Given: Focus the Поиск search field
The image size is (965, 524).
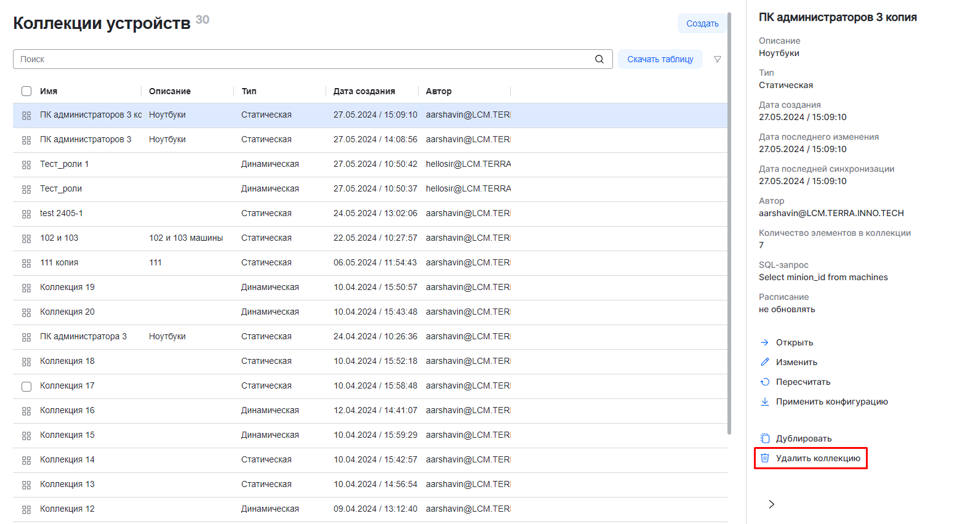Looking at the screenshot, I should click(x=302, y=59).
